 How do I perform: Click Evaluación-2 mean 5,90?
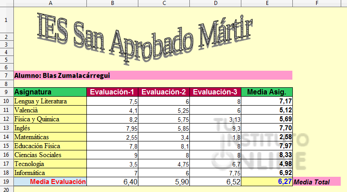[164, 181]
